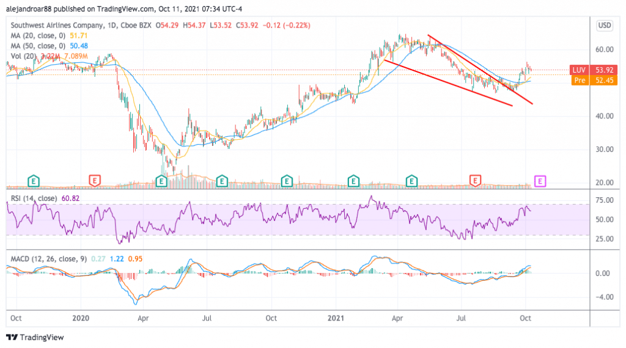Click the 20.00 price axis label
The image size is (626, 348).
pyautogui.click(x=605, y=183)
